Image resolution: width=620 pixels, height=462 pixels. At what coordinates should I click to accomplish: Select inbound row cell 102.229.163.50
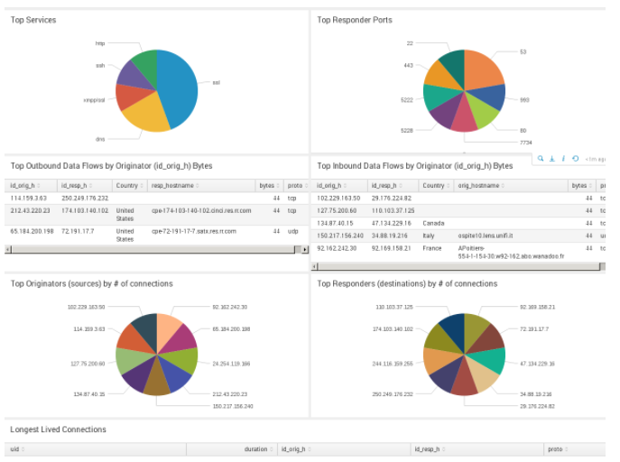pos(338,198)
